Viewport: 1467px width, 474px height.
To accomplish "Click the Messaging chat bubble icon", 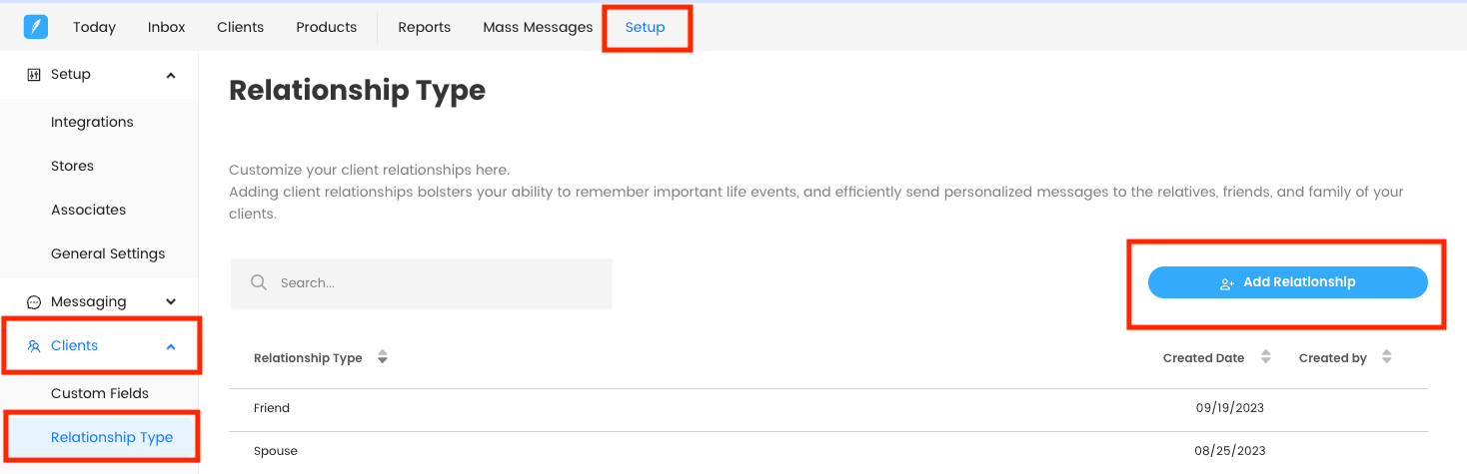I will pos(34,301).
